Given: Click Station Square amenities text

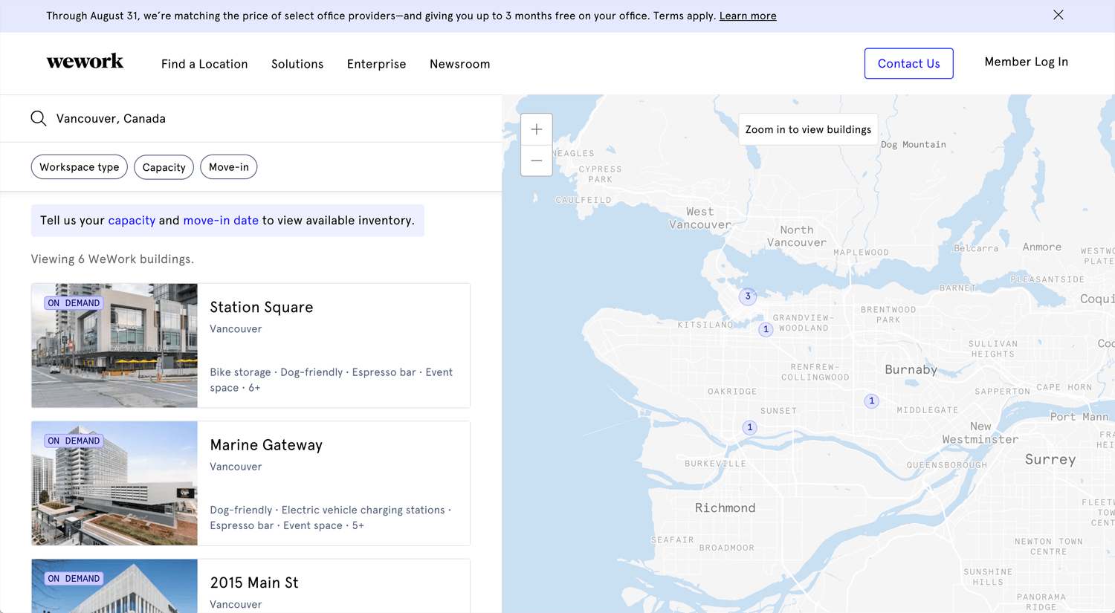Looking at the screenshot, I should 332,380.
